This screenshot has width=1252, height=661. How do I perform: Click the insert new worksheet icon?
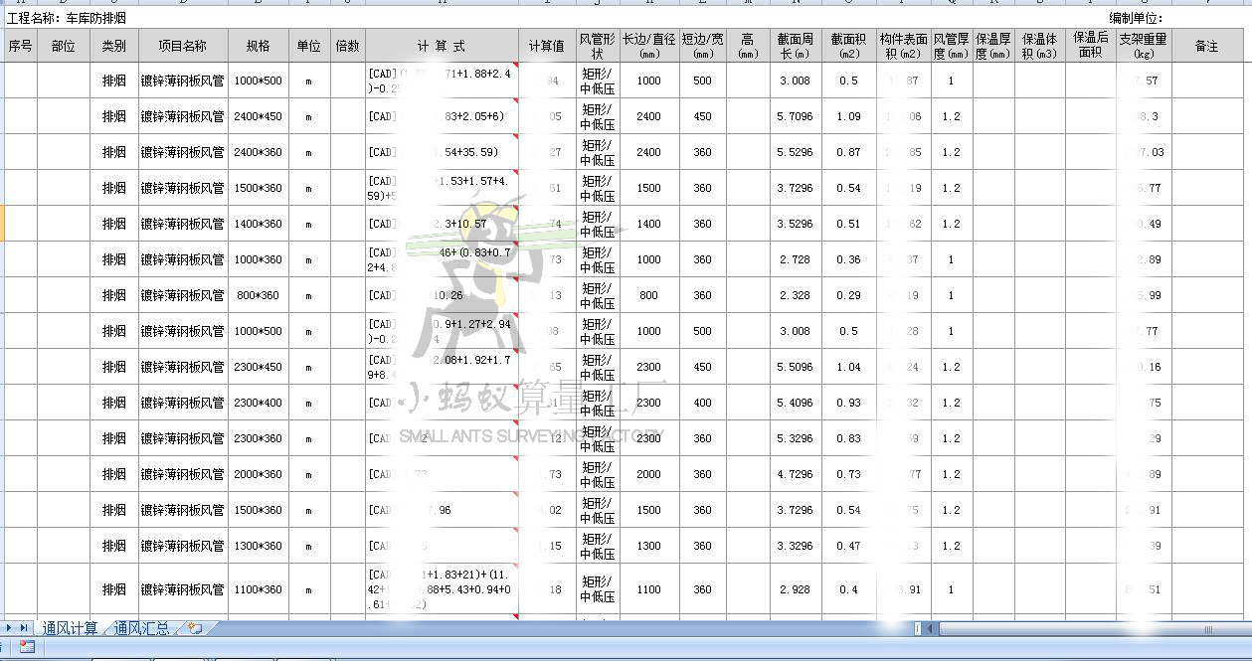coord(195,628)
